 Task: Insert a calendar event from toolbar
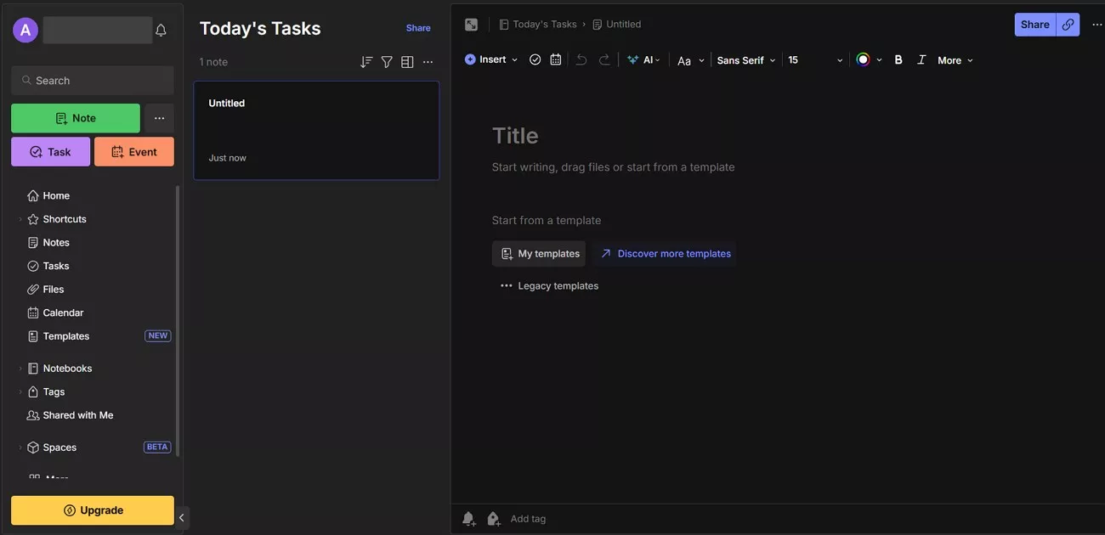coord(556,59)
